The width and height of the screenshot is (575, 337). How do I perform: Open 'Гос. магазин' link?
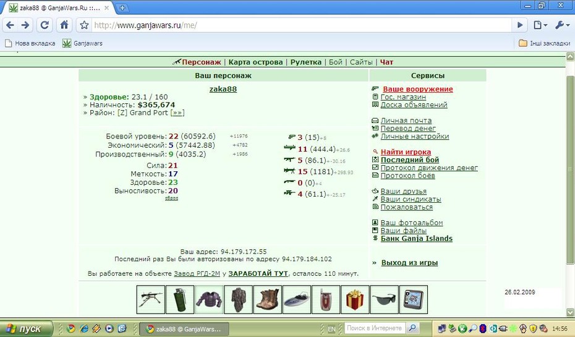click(403, 97)
